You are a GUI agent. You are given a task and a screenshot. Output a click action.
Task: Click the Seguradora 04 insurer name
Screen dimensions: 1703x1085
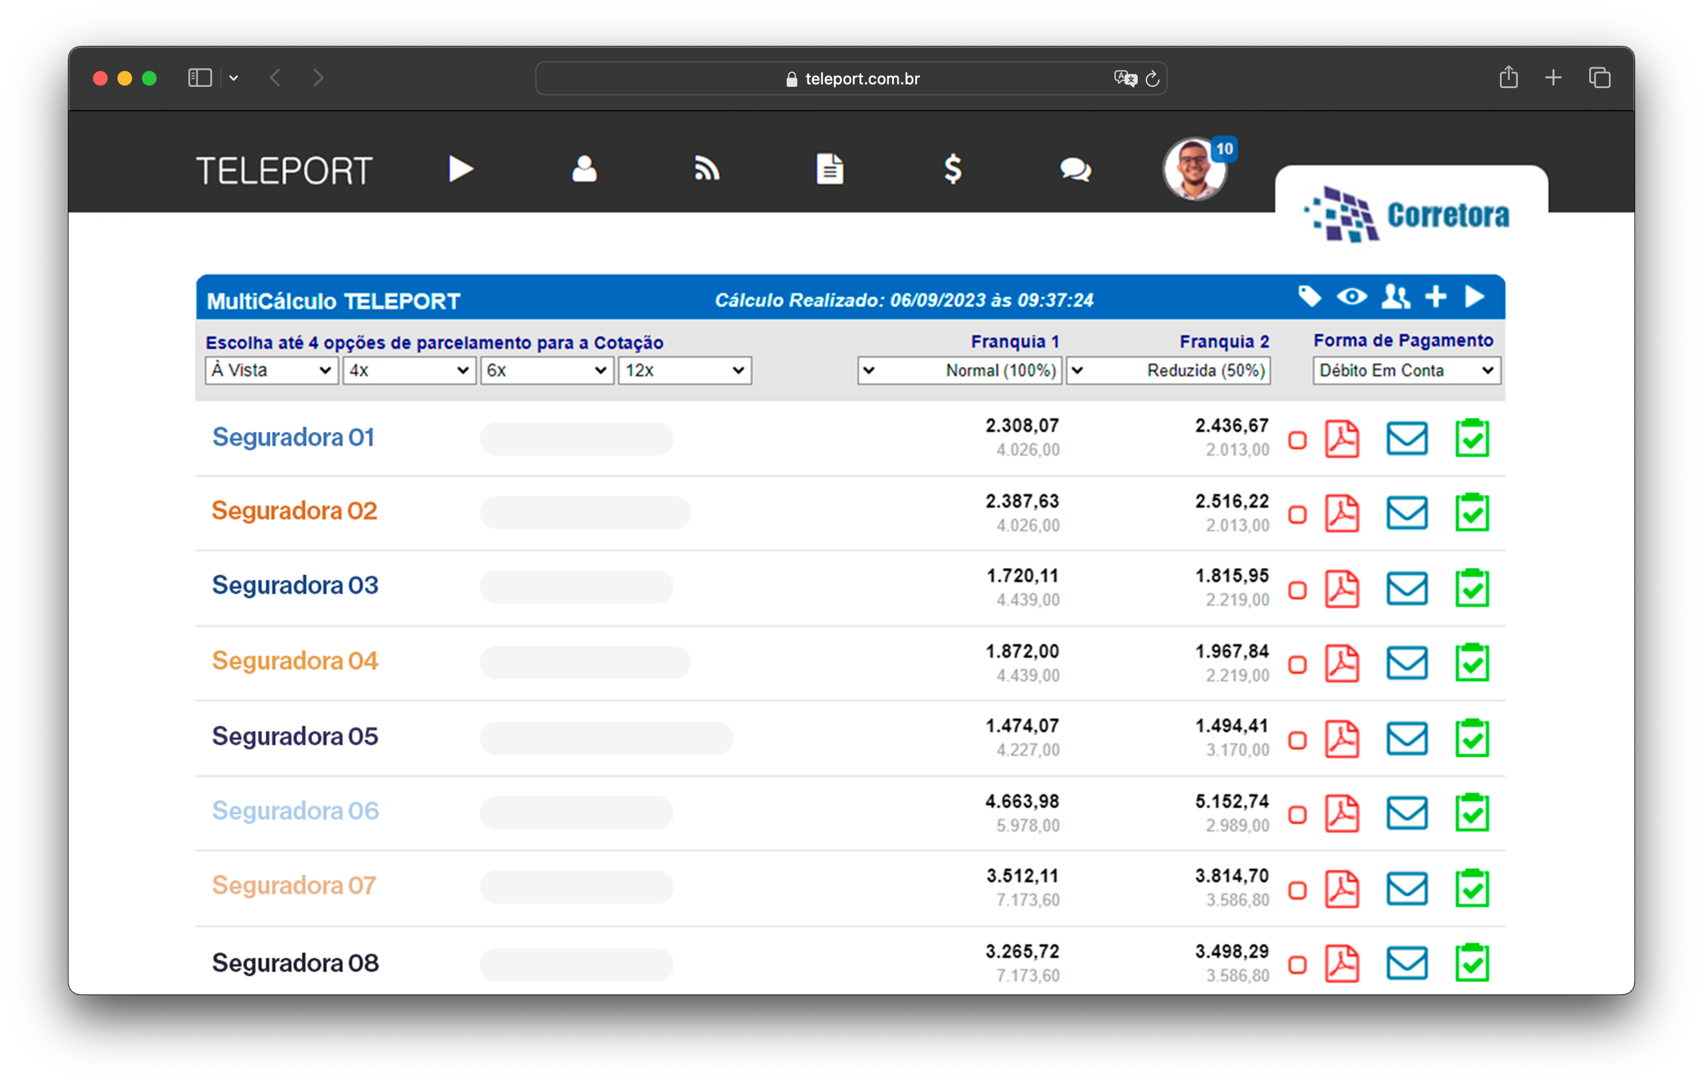(x=295, y=661)
